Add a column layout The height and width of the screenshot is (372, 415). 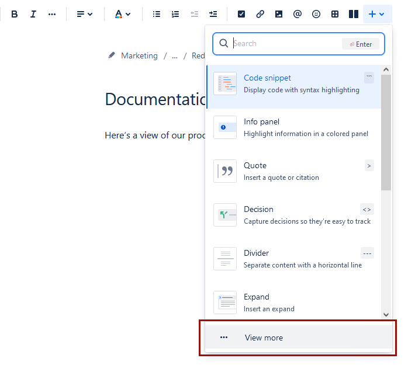point(353,14)
